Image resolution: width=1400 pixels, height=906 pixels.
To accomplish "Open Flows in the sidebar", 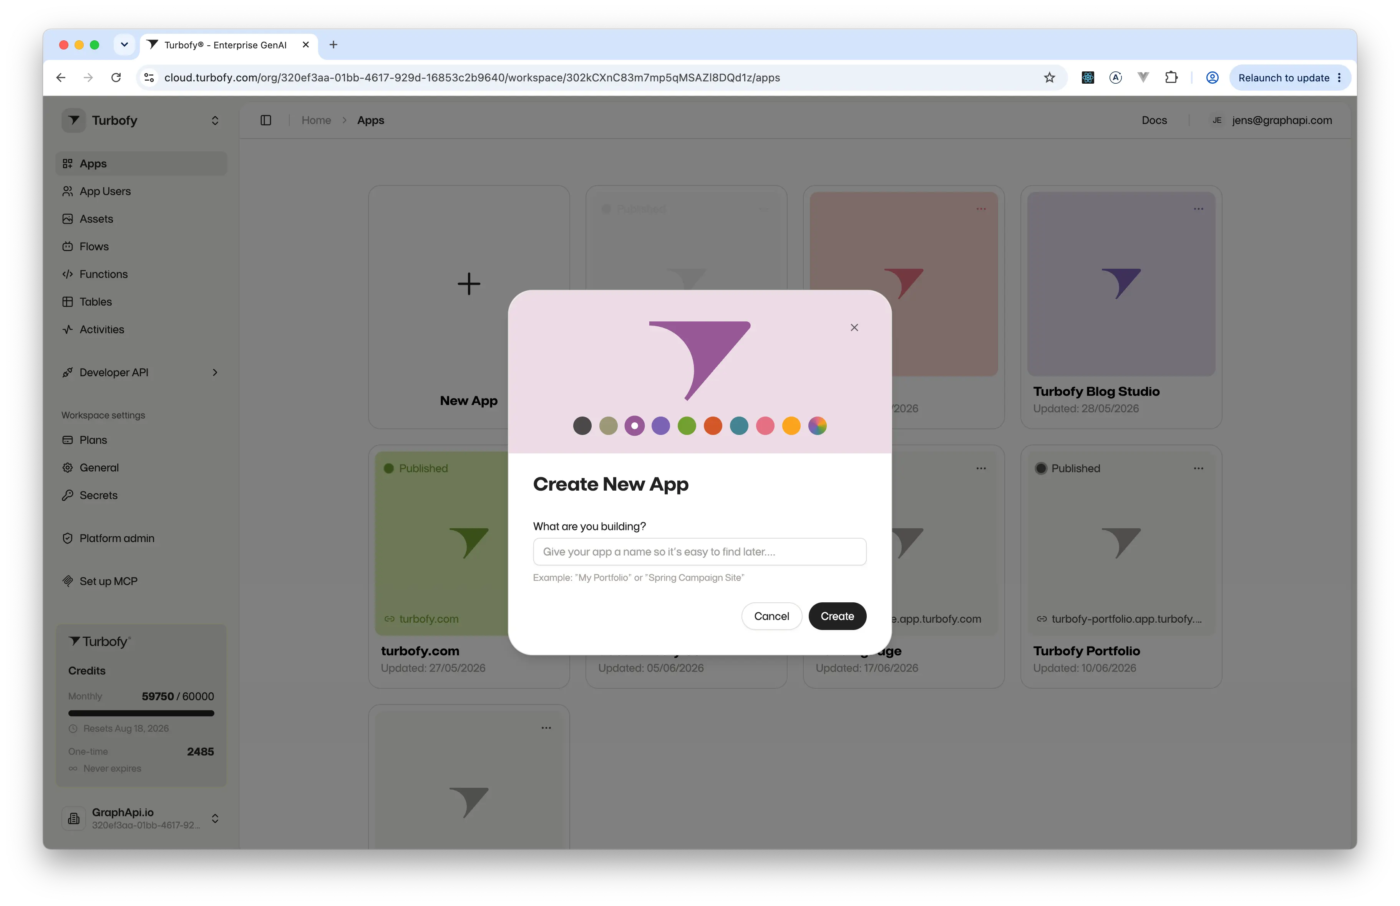I will pos(141,246).
